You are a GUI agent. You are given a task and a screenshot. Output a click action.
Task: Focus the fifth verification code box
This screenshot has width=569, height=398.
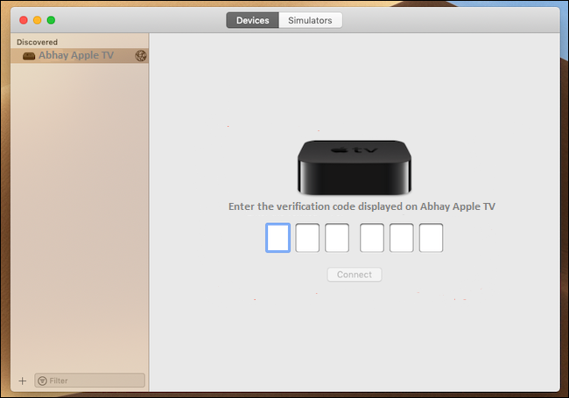pyautogui.click(x=401, y=238)
